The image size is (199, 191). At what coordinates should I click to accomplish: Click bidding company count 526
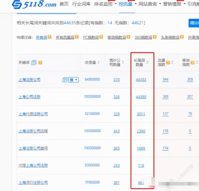tap(117, 97)
